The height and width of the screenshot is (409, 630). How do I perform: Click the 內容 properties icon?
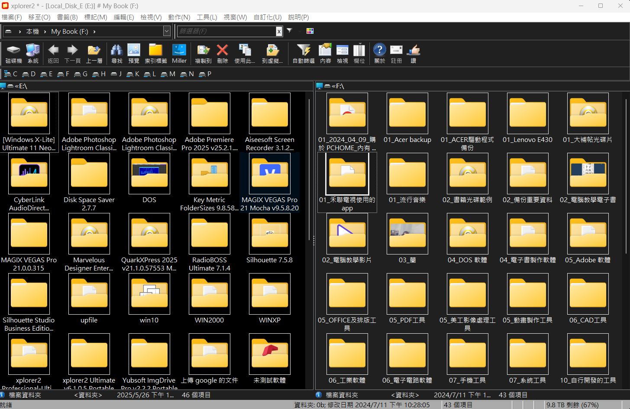[x=325, y=54]
